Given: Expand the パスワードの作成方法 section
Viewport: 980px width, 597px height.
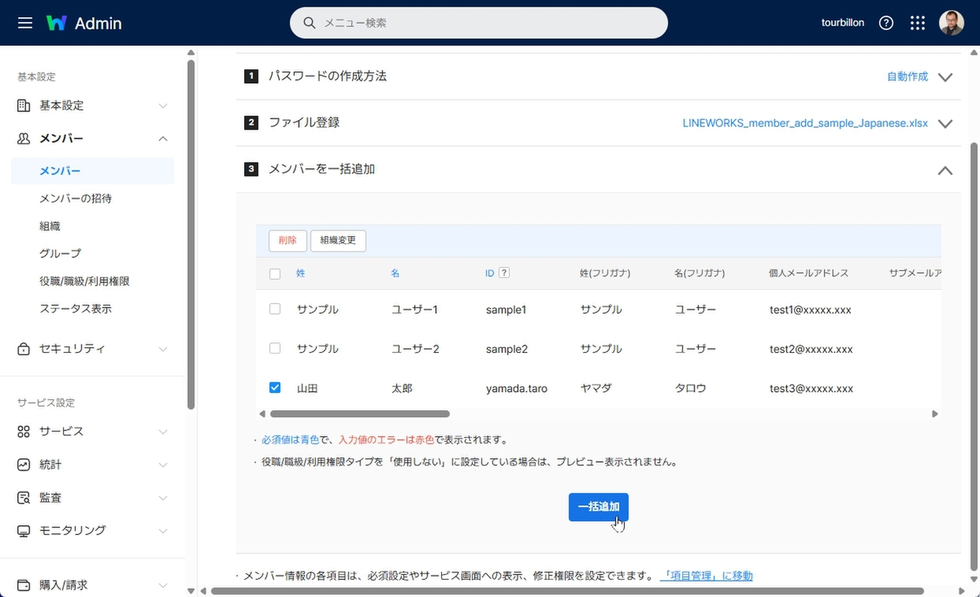Looking at the screenshot, I should point(945,77).
